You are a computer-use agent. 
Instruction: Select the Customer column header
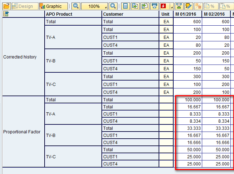(x=130, y=14)
